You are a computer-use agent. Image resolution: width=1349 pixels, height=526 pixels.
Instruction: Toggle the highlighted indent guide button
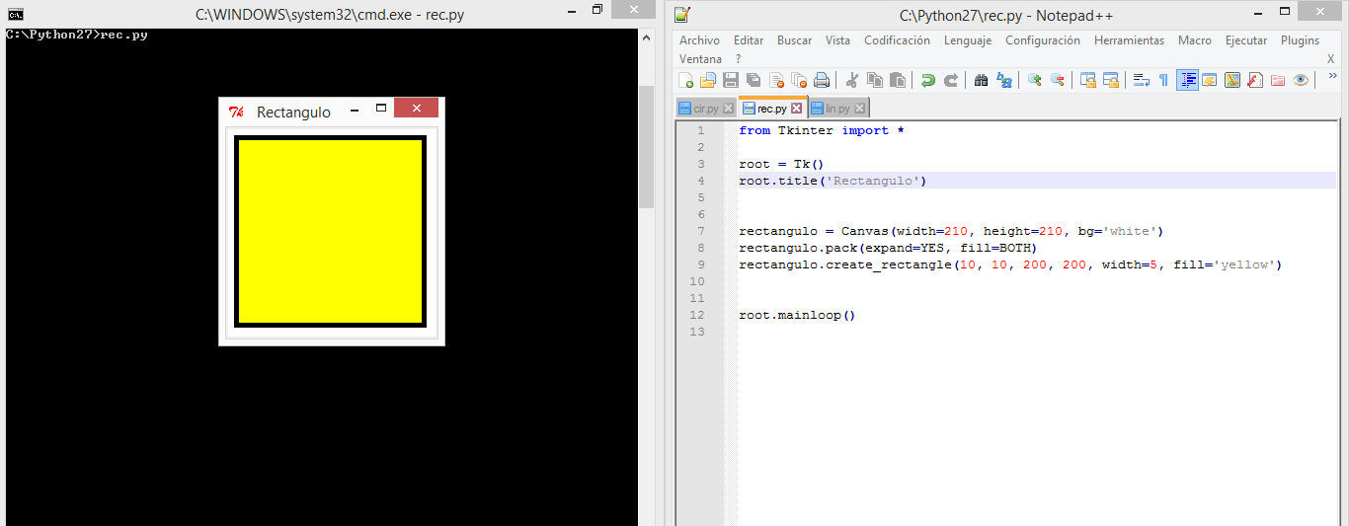click(1187, 81)
